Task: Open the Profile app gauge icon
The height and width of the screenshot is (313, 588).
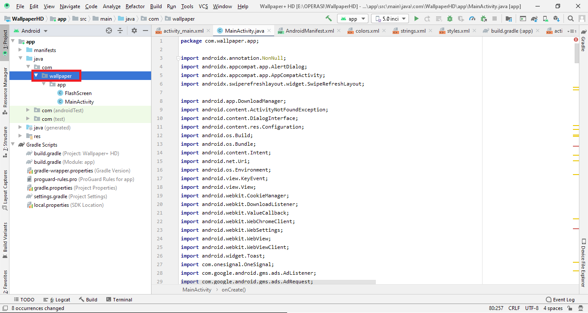Action: 472,18
